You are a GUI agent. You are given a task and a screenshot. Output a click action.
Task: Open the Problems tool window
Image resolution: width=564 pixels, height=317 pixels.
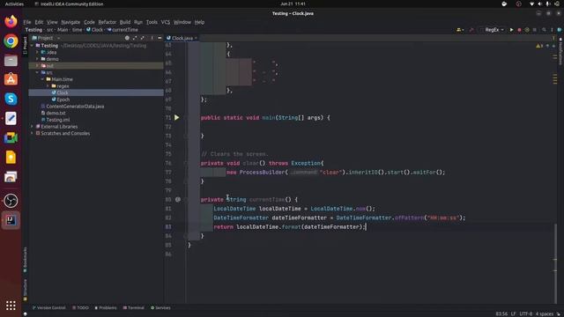(x=106, y=307)
